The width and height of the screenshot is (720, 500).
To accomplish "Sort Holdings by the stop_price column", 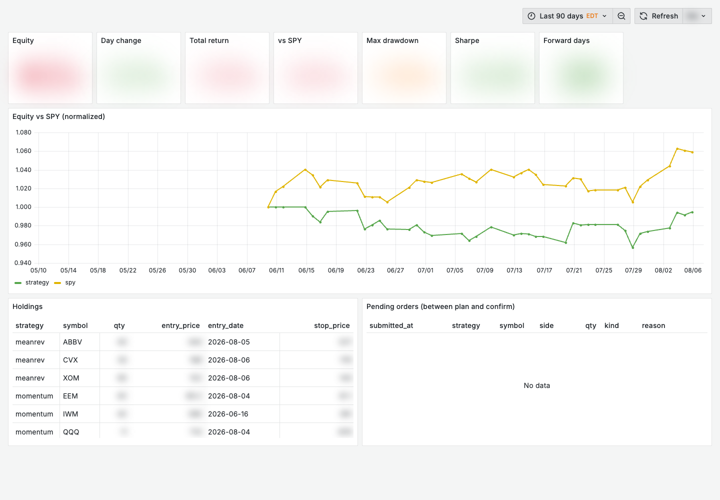I will click(332, 325).
